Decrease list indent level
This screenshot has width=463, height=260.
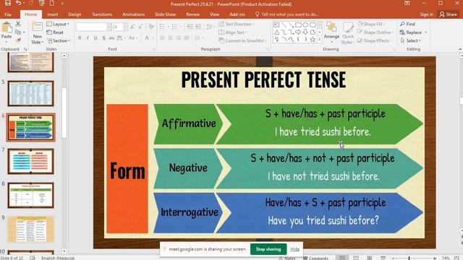coord(190,27)
